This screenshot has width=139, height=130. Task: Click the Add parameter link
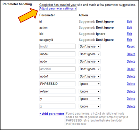(x=52, y=114)
